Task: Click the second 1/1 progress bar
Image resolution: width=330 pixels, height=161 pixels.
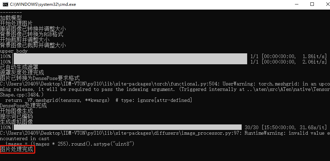Action: click(x=130, y=62)
